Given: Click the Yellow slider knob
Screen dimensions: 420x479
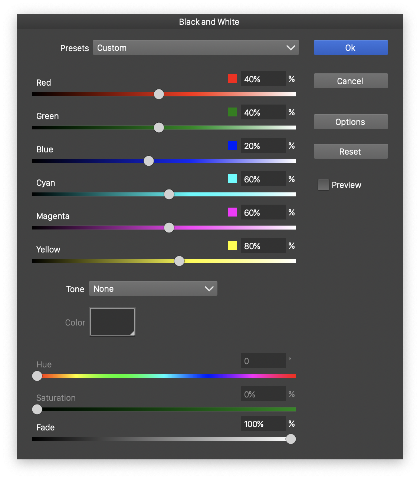Looking at the screenshot, I should point(179,261).
